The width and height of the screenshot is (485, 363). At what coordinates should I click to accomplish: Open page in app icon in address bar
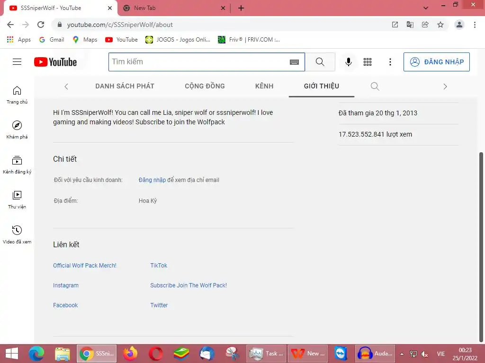tap(395, 25)
